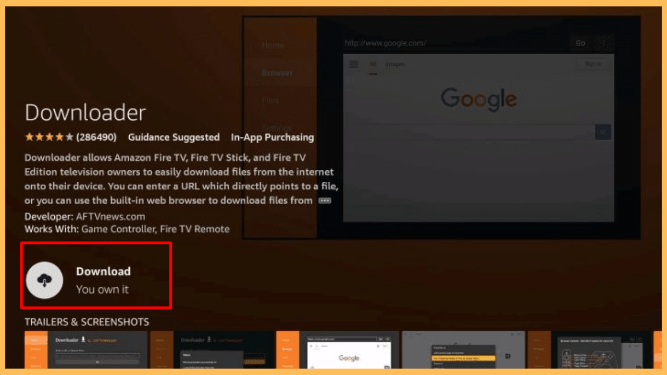This screenshot has height=375, width=667.
Task: Open first screenshot thumbnail with Downloader home
Action: coord(86,349)
